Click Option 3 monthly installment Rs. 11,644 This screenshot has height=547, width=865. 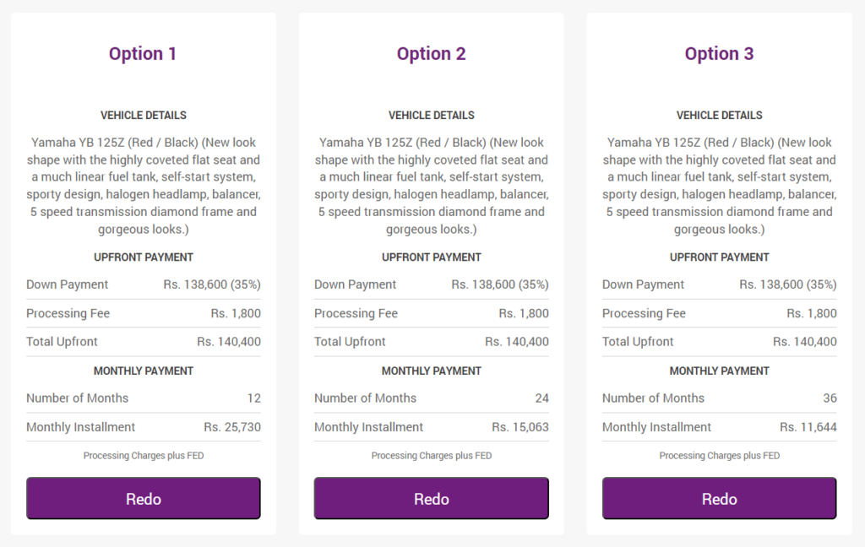coord(808,427)
